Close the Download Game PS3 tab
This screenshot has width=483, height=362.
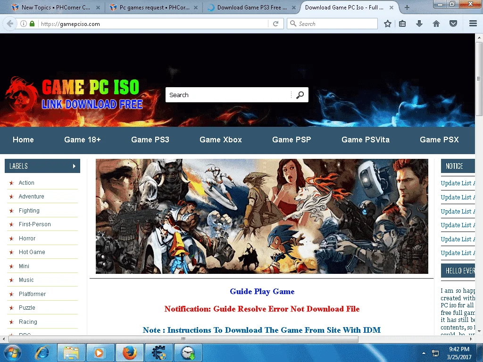294,8
